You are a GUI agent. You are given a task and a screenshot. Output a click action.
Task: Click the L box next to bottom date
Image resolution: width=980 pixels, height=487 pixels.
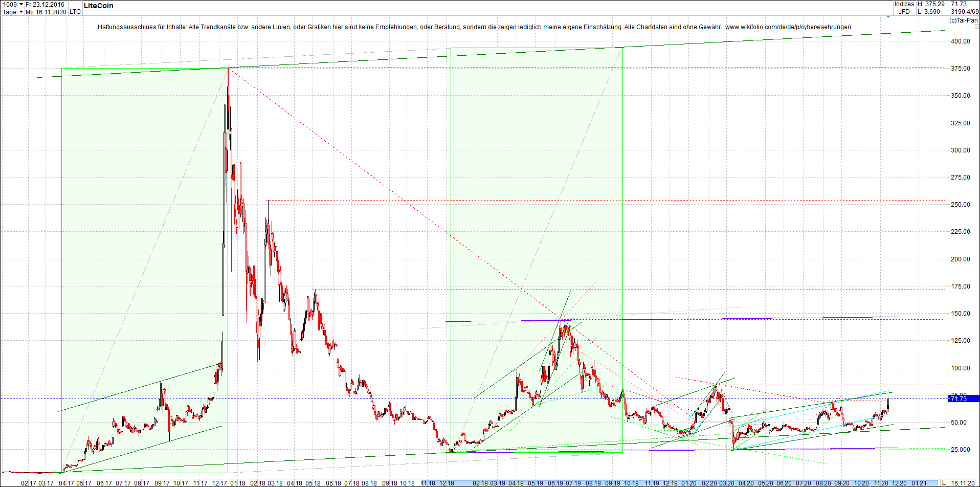(x=944, y=481)
